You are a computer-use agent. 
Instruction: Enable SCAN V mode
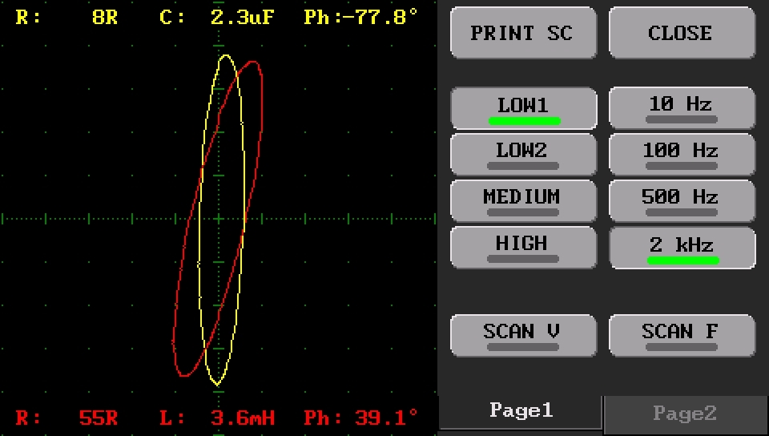(523, 336)
